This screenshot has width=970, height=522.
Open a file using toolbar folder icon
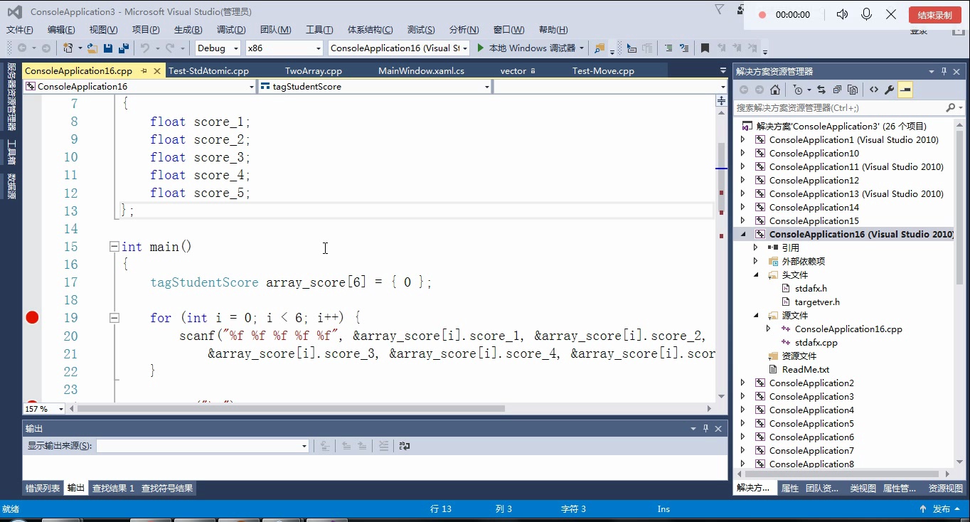pos(92,48)
